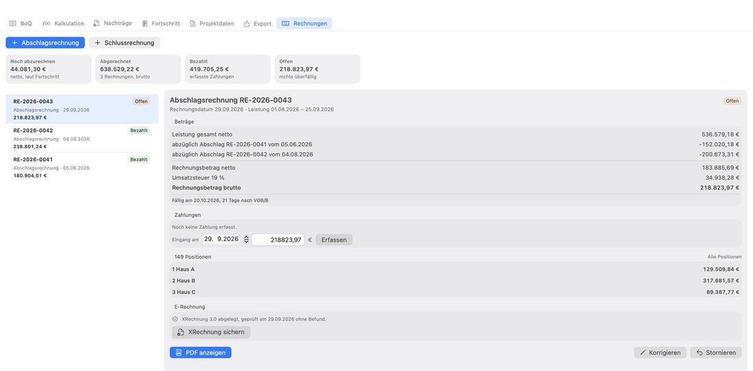
Task: Open the Alle Positionen link
Action: tap(724, 257)
